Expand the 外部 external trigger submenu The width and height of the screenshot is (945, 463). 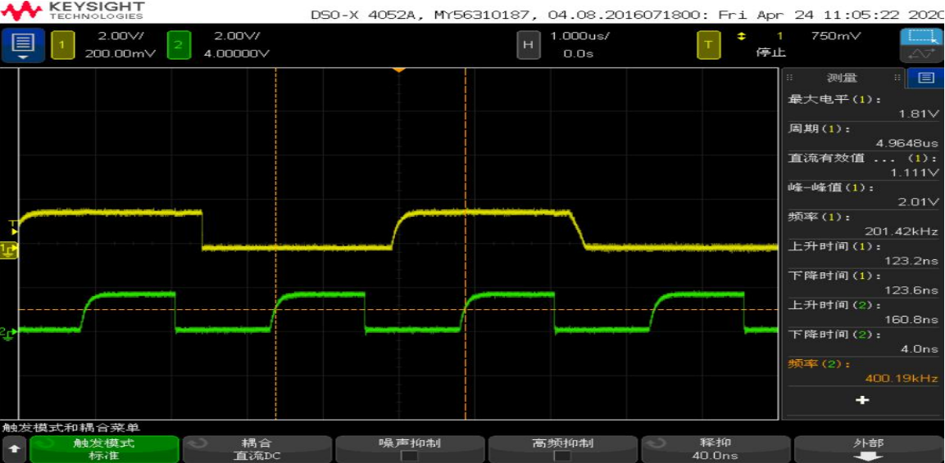coord(866,449)
